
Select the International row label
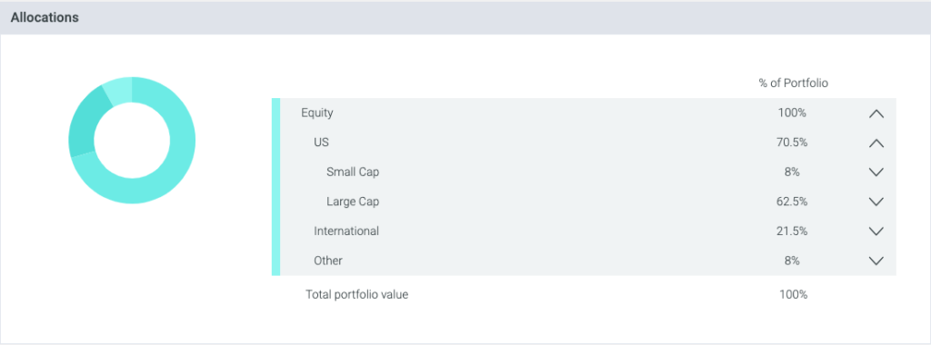coord(346,231)
